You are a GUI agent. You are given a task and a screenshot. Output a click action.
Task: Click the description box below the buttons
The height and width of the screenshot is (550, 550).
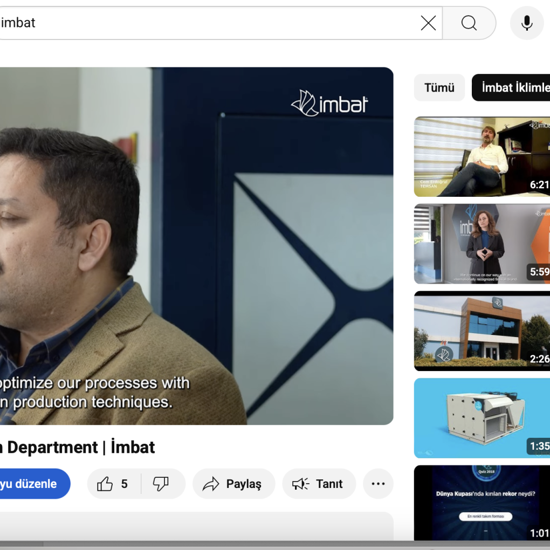tap(196, 526)
